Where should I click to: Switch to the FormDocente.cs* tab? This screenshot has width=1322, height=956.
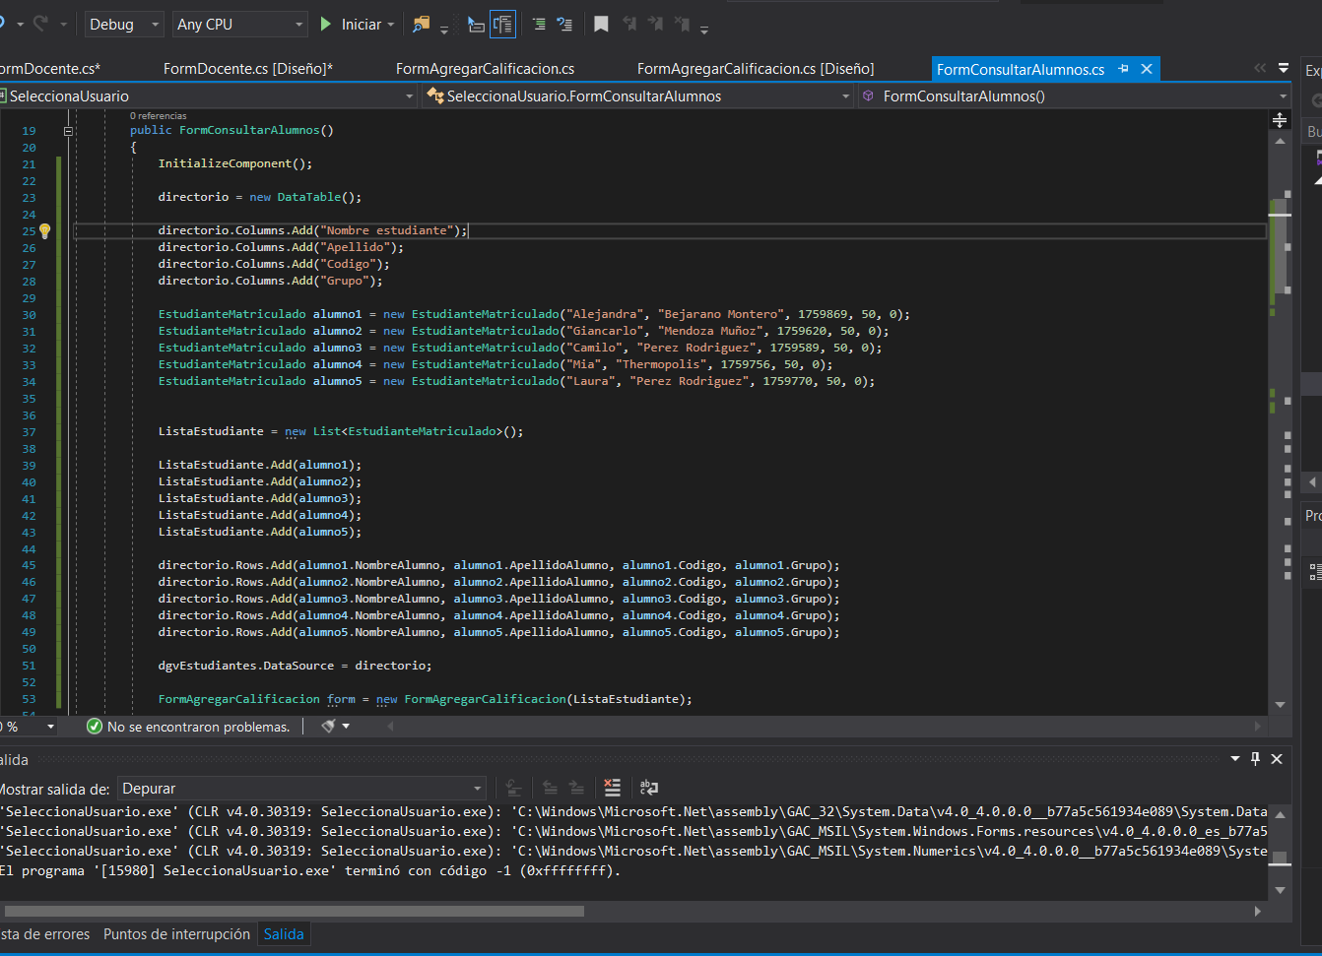click(x=49, y=68)
